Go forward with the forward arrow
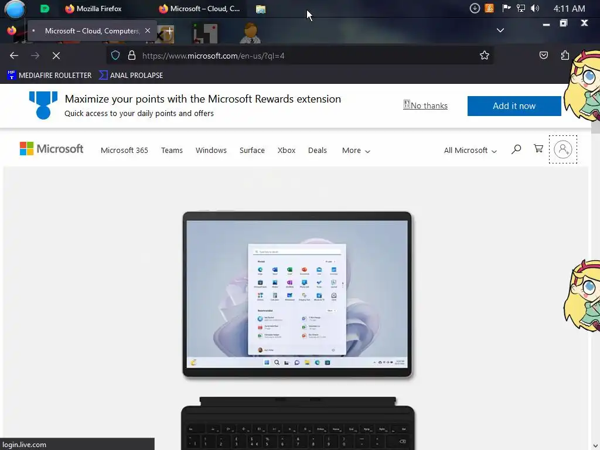The width and height of the screenshot is (600, 450). point(35,56)
